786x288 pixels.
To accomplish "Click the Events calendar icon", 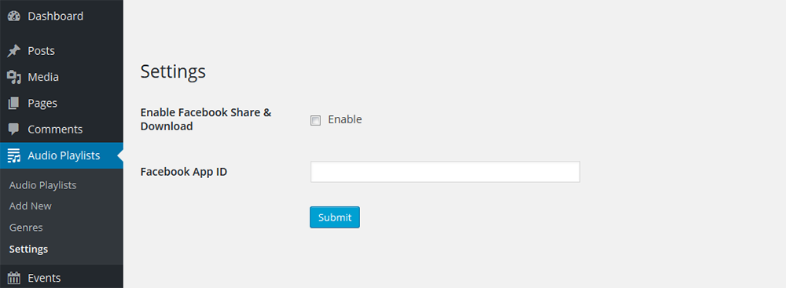I will click(x=14, y=278).
